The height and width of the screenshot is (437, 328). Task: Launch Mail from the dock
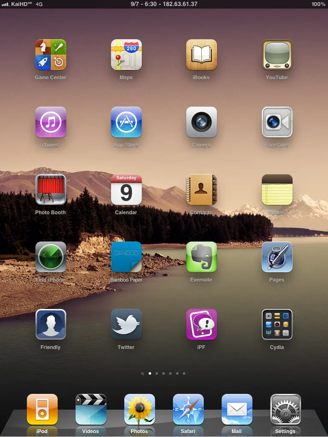click(237, 409)
